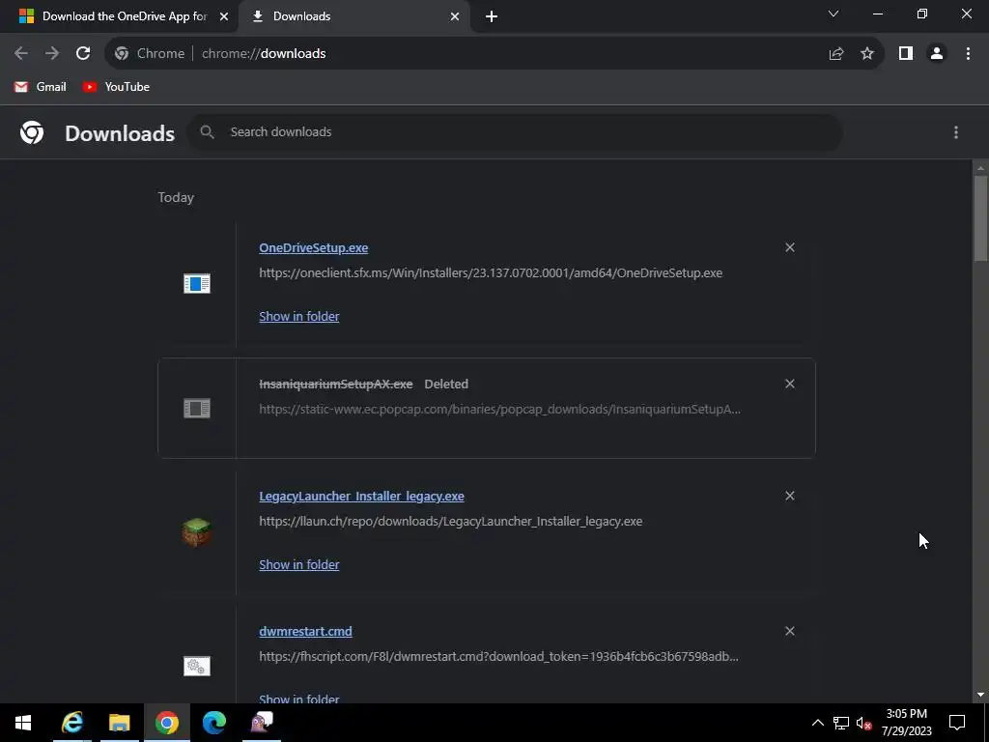Click the dwmrestart.cmd fhscript.com URL text
This screenshot has height=742, width=989.
499,656
